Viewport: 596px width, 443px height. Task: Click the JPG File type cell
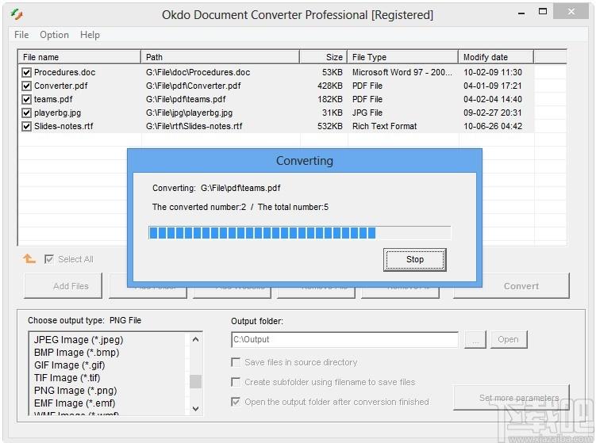(367, 113)
